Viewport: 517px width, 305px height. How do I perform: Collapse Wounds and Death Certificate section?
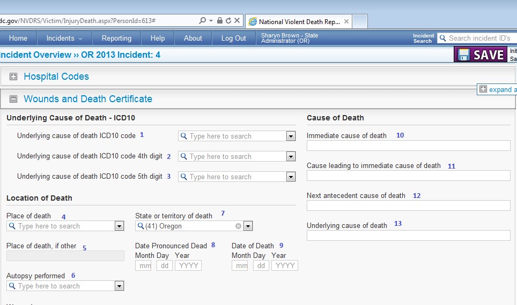click(13, 99)
